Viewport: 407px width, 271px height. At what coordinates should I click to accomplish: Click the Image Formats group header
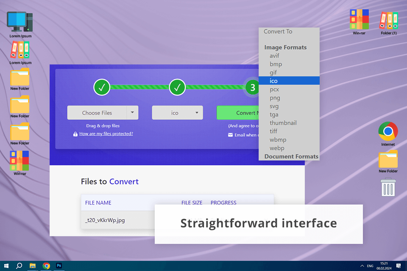pyautogui.click(x=285, y=47)
